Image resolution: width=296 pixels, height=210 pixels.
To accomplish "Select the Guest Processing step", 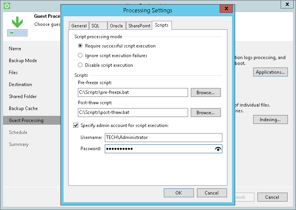I will 32,120.
